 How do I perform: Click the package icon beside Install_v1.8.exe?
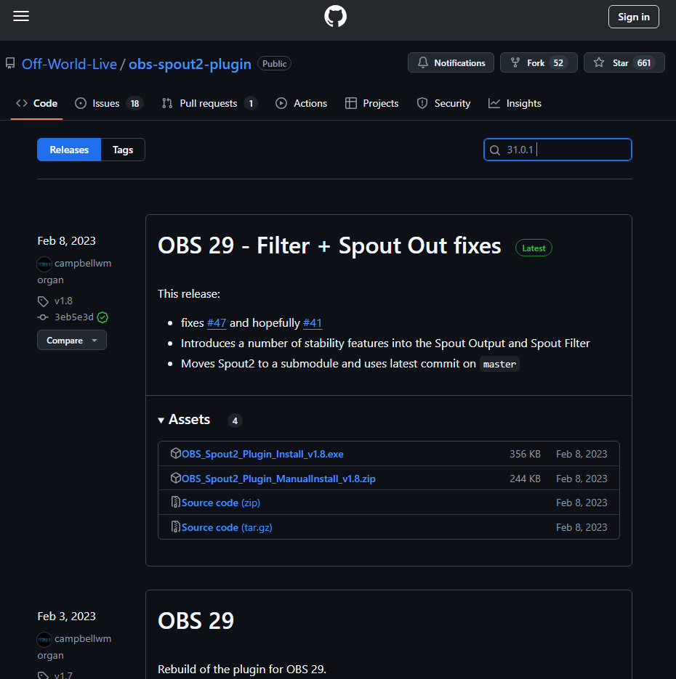pos(175,453)
